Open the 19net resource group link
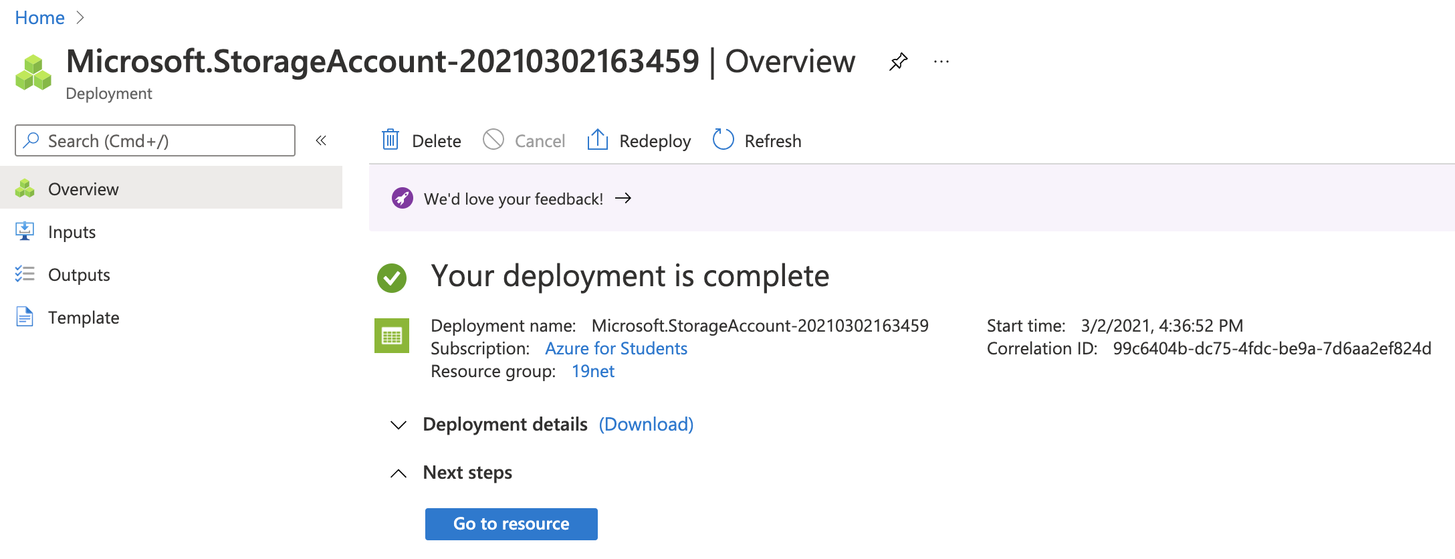 point(592,371)
